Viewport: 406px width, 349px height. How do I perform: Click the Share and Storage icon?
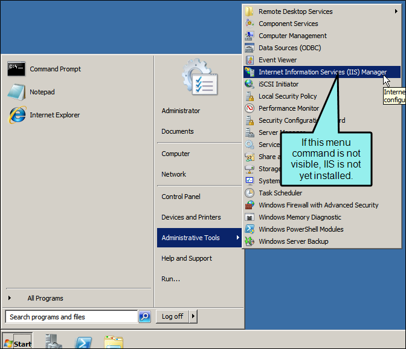[250, 157]
